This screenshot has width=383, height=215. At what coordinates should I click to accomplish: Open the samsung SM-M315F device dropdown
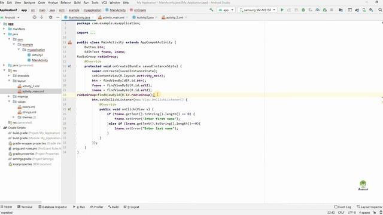(x=257, y=10)
